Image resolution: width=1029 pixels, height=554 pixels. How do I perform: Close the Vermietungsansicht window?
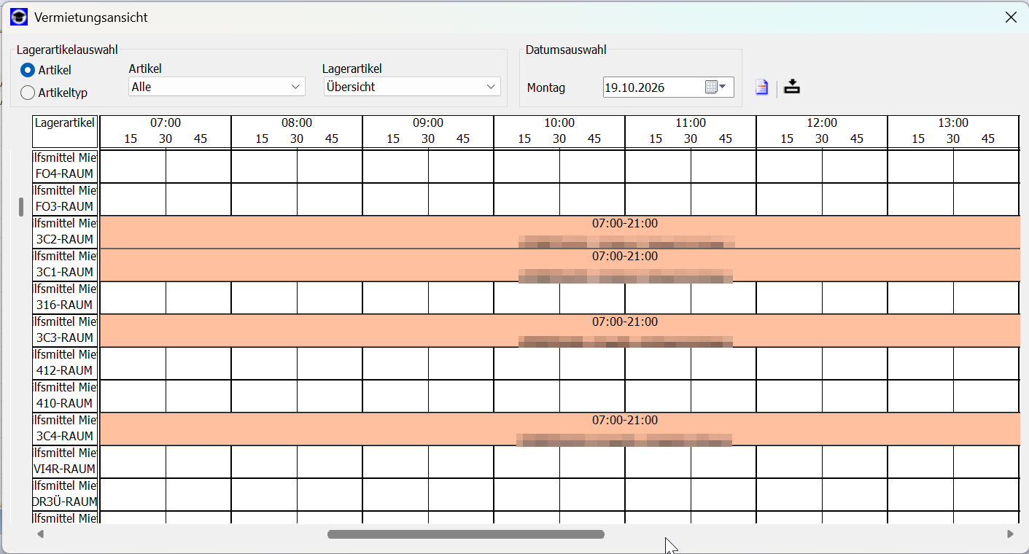[1011, 17]
